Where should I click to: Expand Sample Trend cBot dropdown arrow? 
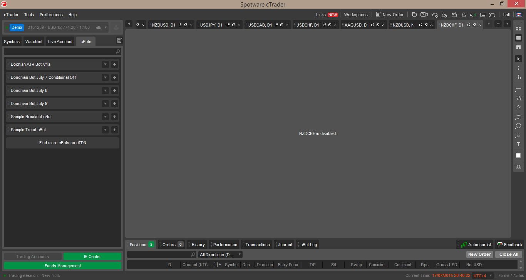105,130
